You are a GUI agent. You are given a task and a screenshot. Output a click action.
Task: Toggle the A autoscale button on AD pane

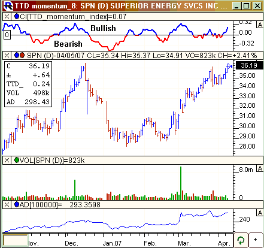click(x=260, y=213)
